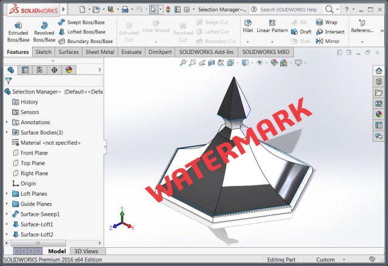Choose the Lofted Boss/Base tool

pos(82,32)
